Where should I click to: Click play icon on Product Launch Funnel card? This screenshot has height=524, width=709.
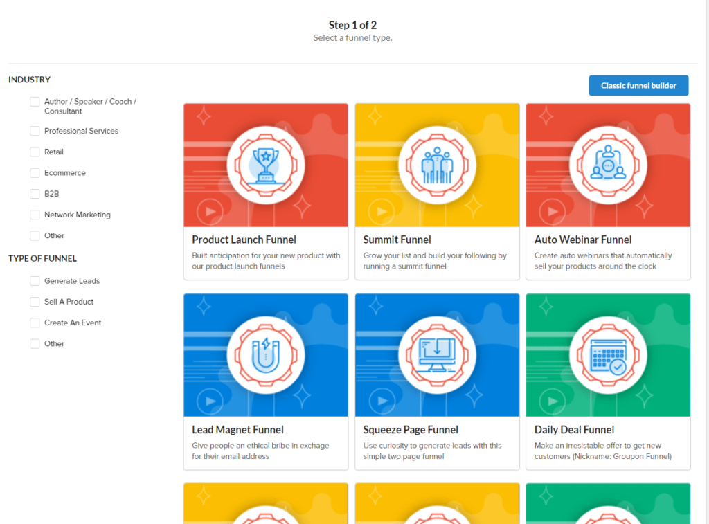[x=210, y=211]
